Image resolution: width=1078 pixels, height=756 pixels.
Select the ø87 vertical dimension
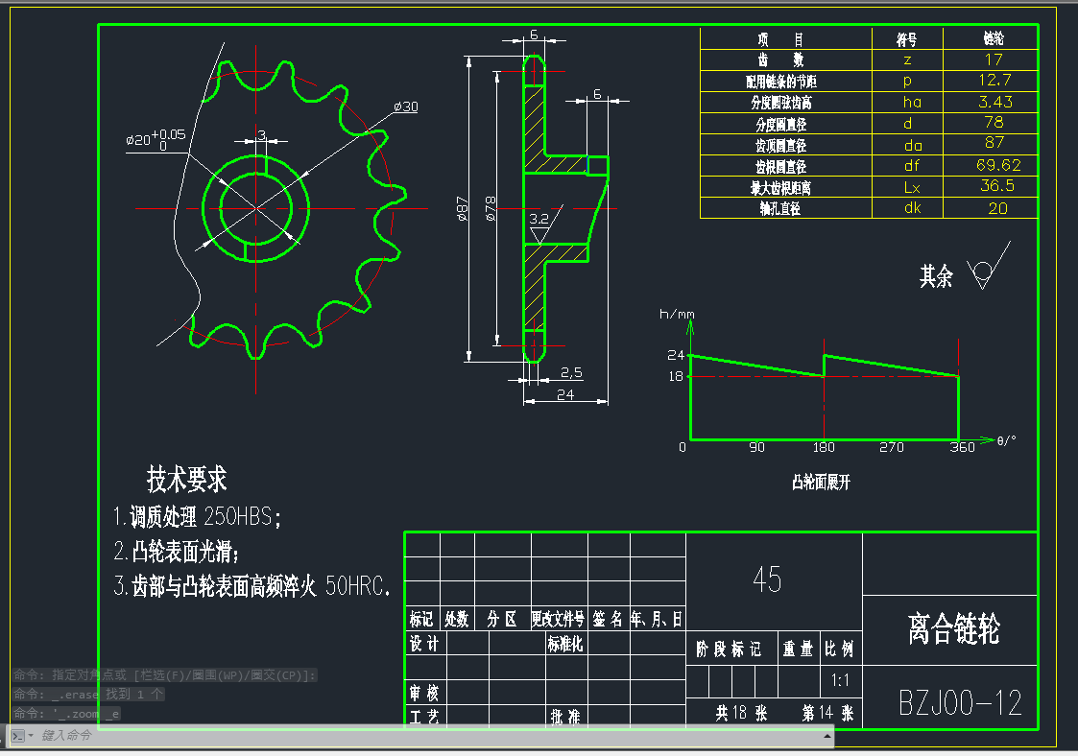click(462, 208)
